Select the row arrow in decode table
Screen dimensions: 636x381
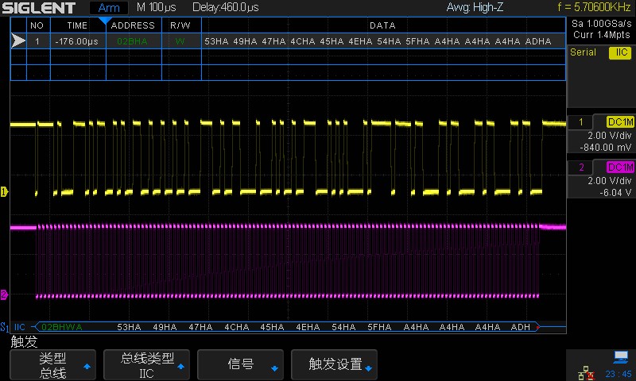click(18, 41)
